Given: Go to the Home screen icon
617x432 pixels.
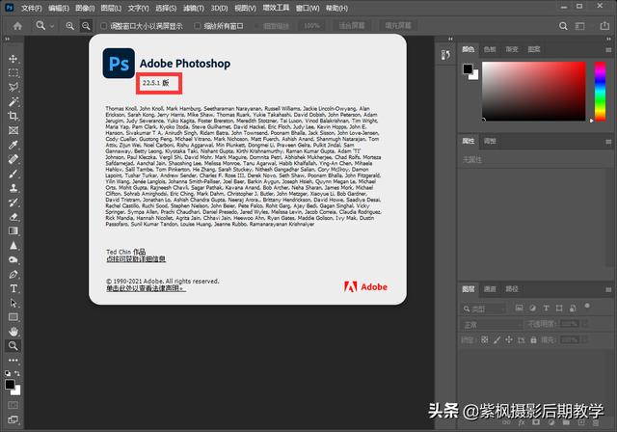Looking at the screenshot, I should (x=17, y=26).
